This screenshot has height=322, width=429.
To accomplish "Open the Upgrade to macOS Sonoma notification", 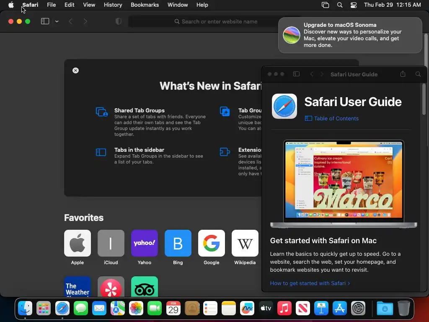I will tap(350, 35).
